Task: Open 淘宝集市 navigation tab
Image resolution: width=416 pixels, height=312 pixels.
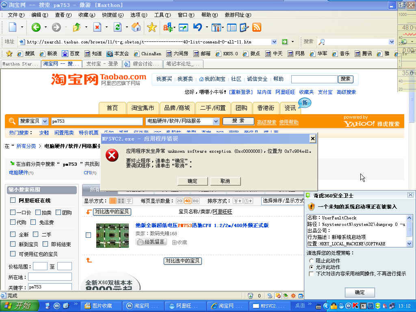Action: tap(143, 108)
